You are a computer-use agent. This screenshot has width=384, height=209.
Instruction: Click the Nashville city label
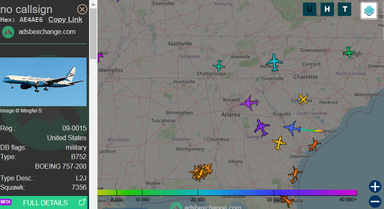coord(180,44)
